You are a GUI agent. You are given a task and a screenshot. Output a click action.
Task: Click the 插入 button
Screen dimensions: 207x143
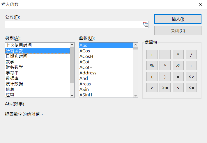(178, 19)
